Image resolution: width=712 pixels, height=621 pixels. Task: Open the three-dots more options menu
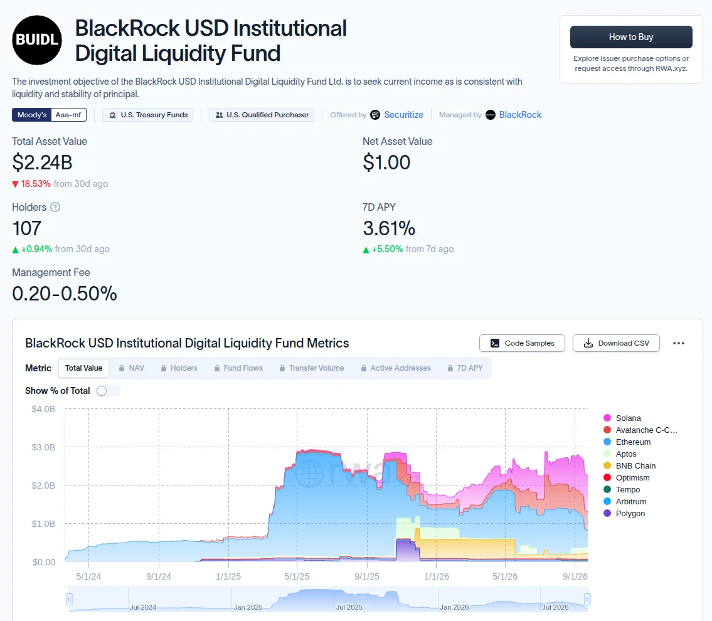tap(678, 343)
